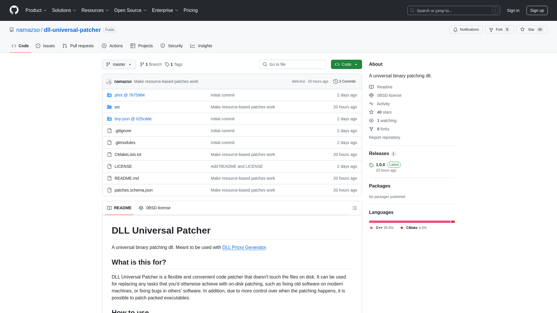Expand the Product menu
Viewport: 557px width, 313px height.
click(x=36, y=10)
